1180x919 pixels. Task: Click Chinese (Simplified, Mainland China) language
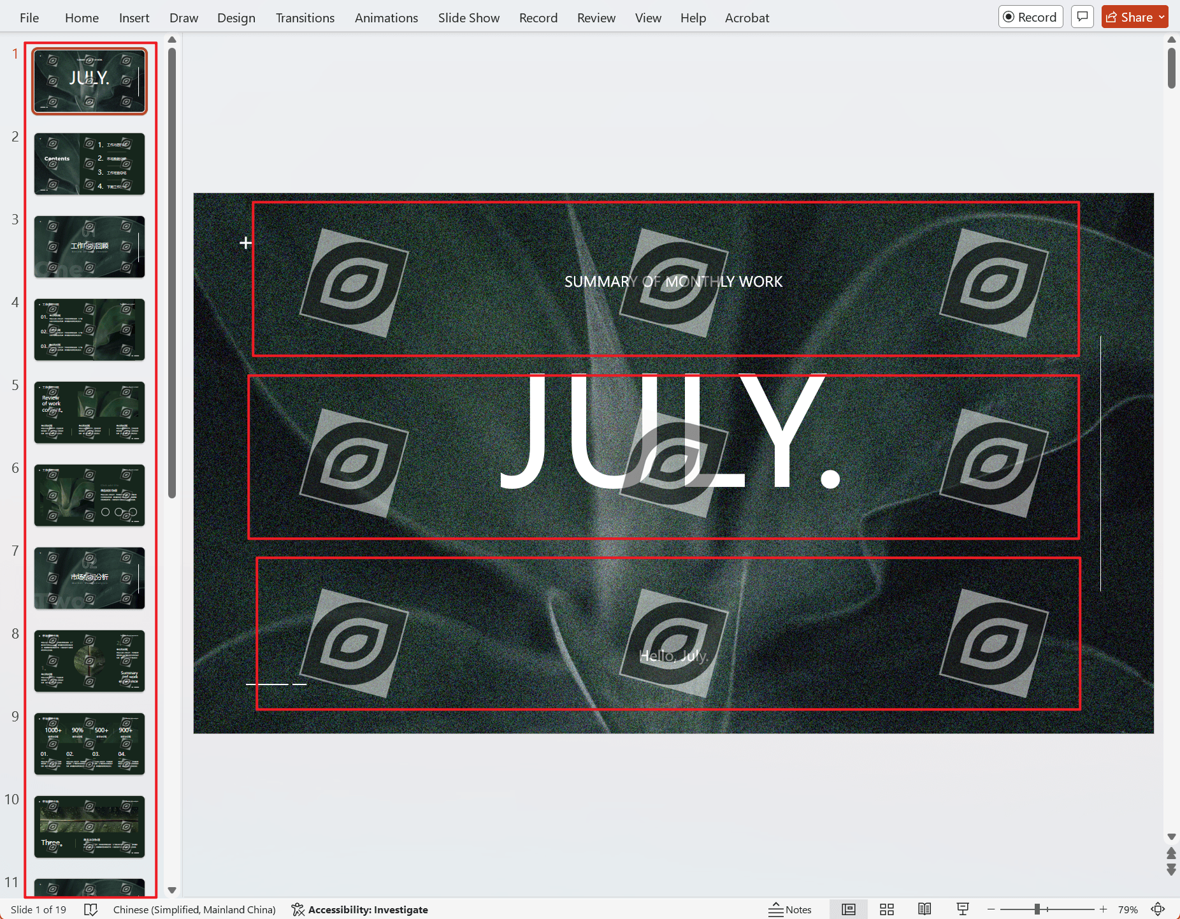coord(194,909)
